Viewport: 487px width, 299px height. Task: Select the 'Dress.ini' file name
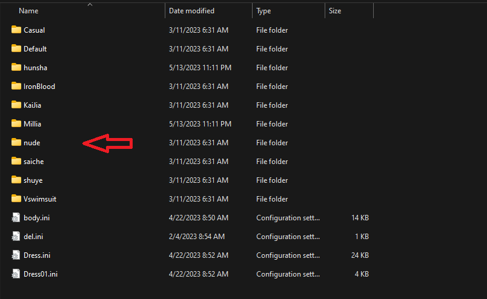point(37,255)
